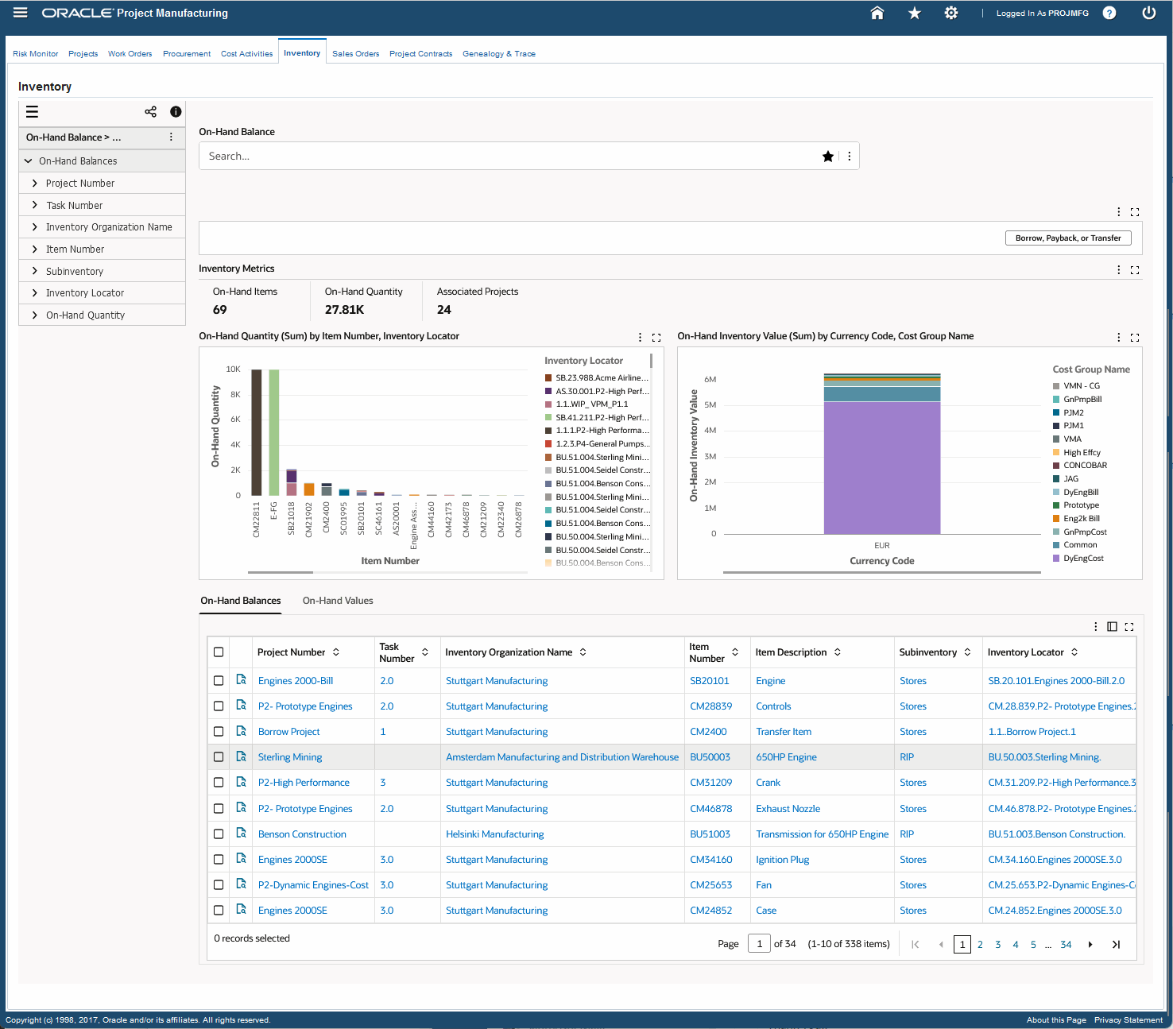
Task: Open the Stuttgart Manufacturing link for item SB20101
Action: coord(497,681)
